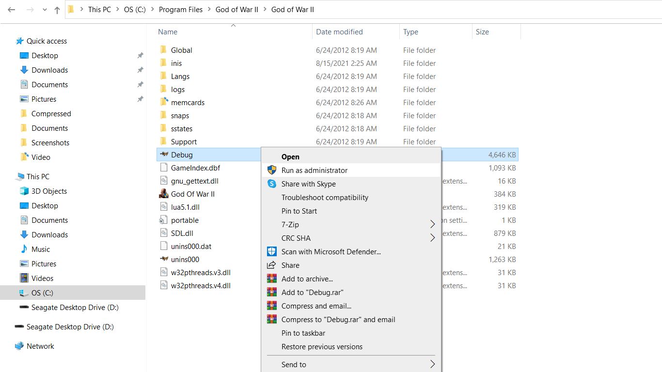The width and height of the screenshot is (662, 372).
Task: Sort files by Date modified column header
Action: (x=339, y=32)
